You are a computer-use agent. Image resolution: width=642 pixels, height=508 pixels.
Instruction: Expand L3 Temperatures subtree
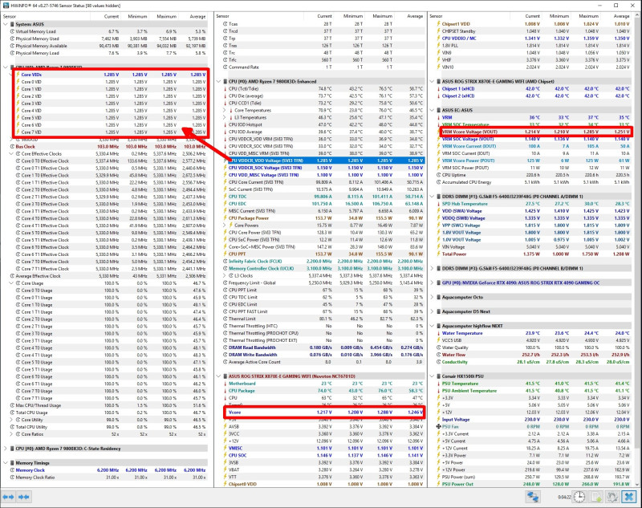pos(225,117)
